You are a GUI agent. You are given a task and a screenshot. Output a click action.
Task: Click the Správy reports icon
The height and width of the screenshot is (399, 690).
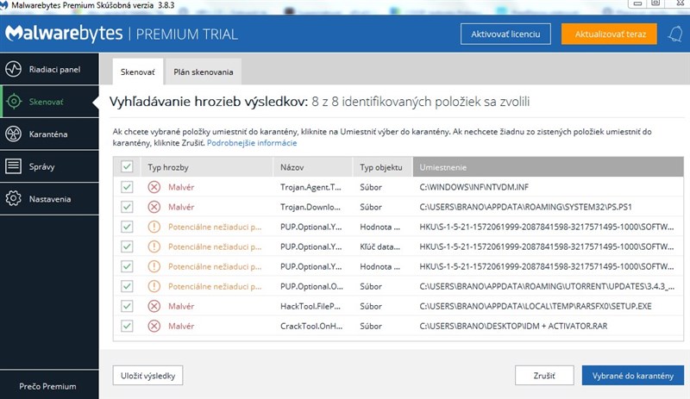(x=13, y=166)
